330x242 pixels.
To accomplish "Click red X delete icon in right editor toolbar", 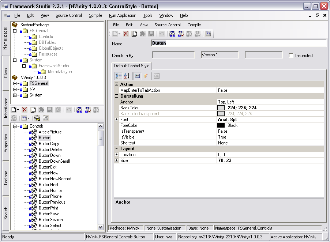I will (126, 34).
